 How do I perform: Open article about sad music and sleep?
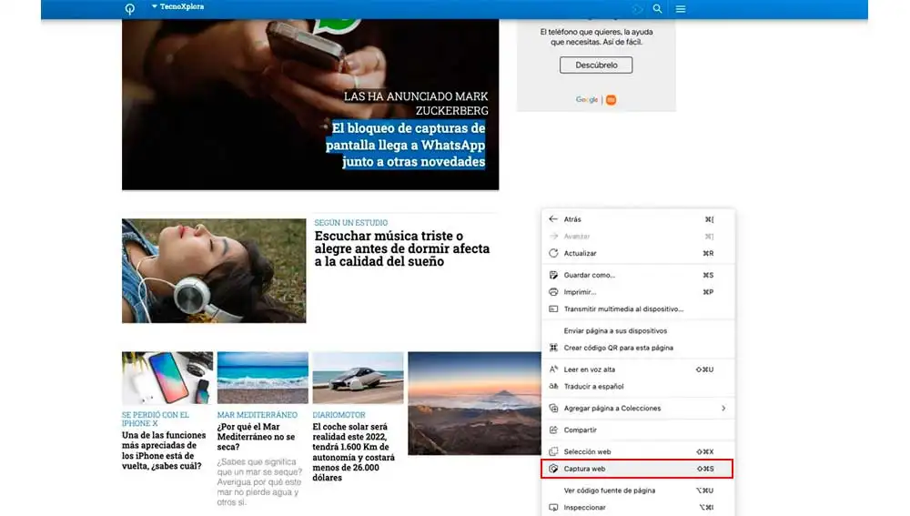(402, 248)
